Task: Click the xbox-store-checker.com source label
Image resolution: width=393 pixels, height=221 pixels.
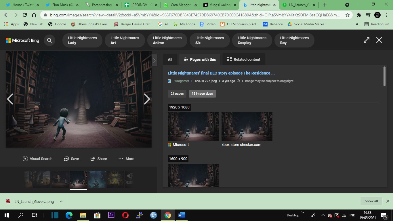Action: coord(241,145)
